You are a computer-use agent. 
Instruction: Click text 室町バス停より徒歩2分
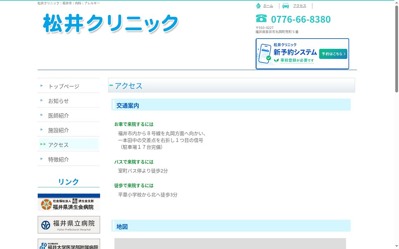143,171
